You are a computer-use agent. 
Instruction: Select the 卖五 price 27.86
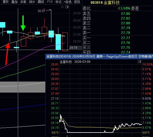pyautogui.click(x=126, y=14)
